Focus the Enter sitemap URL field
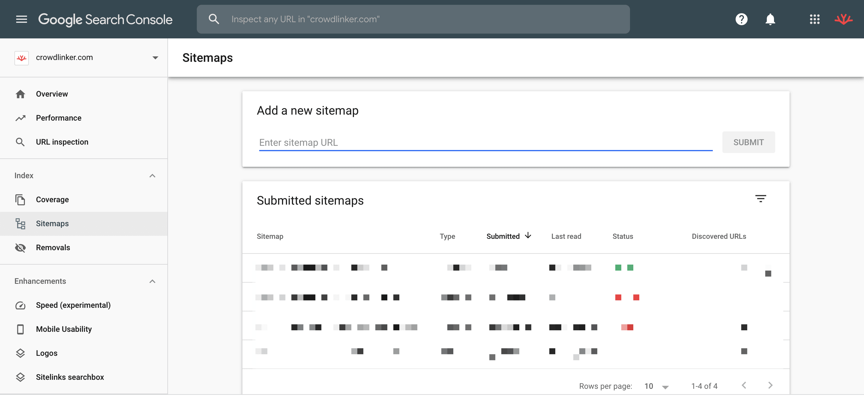The width and height of the screenshot is (864, 396). 485,142
